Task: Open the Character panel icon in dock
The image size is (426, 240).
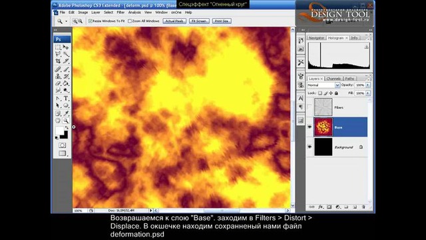Action: pos(301,98)
